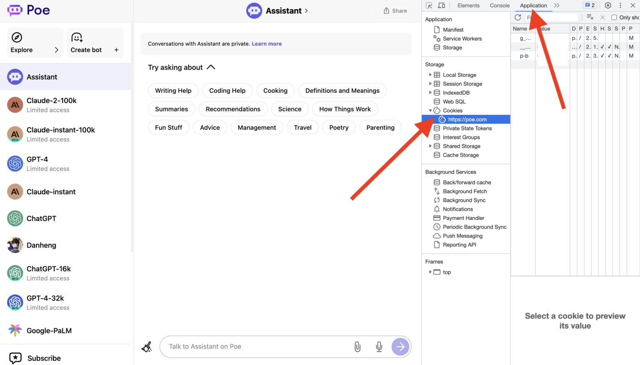This screenshot has height=365, width=640.
Task: Collapse the Cookies tree node
Action: 430,111
